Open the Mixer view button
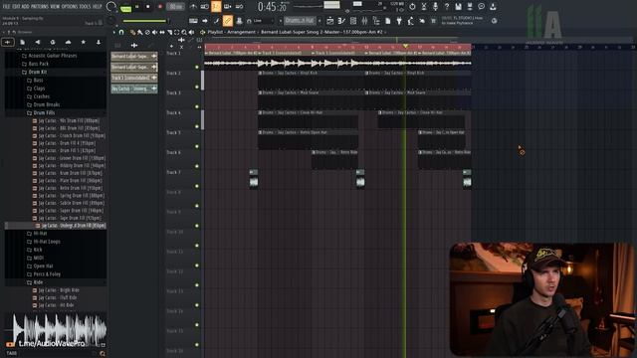Screen dimensions: 637x358 pyautogui.click(x=364, y=21)
